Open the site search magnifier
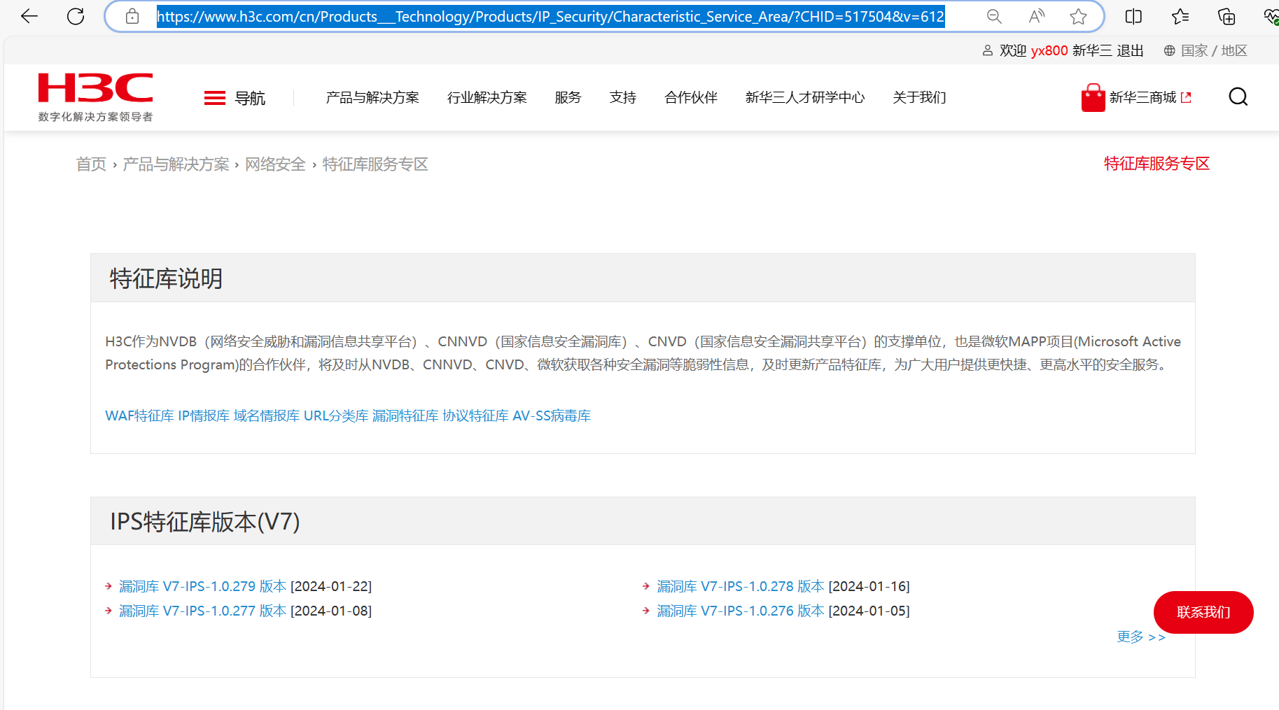The image size is (1279, 710). pos(1238,97)
